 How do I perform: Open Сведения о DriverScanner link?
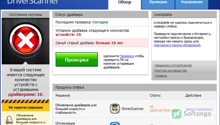coord(173,65)
